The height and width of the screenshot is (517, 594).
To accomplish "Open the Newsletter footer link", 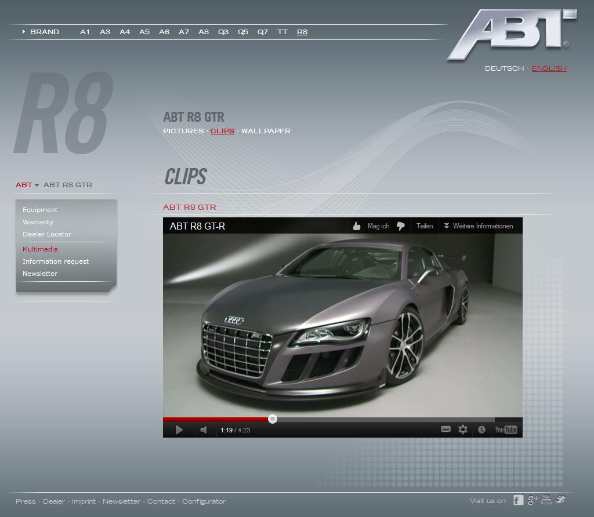I will [x=121, y=501].
